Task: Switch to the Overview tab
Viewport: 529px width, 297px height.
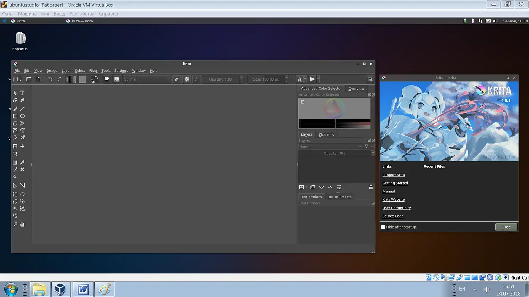Action: pyautogui.click(x=356, y=89)
